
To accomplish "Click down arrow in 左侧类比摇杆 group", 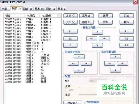I will click(79, 70).
